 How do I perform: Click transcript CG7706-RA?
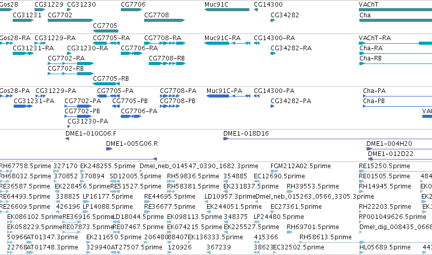[131, 53]
